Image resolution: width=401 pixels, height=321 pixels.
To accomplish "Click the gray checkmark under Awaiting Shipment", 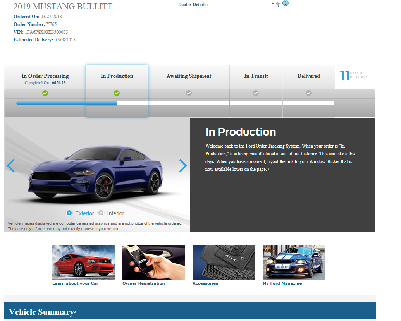I will point(189,93).
